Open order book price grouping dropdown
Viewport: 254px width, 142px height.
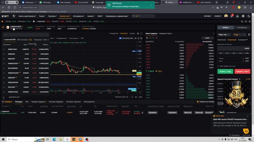point(208,38)
